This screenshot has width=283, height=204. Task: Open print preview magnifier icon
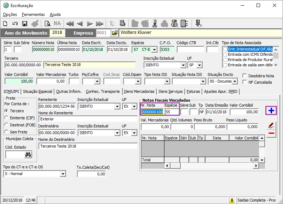pyautogui.click(x=47, y=24)
